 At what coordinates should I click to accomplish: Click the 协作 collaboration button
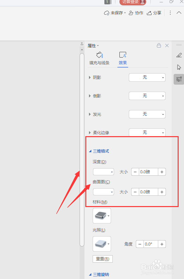[x=136, y=13]
